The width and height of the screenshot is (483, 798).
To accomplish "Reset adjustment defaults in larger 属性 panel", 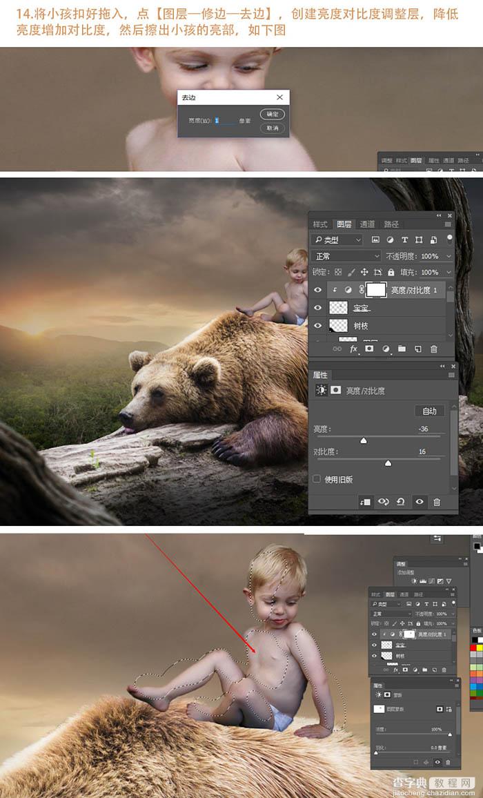I will tap(401, 502).
